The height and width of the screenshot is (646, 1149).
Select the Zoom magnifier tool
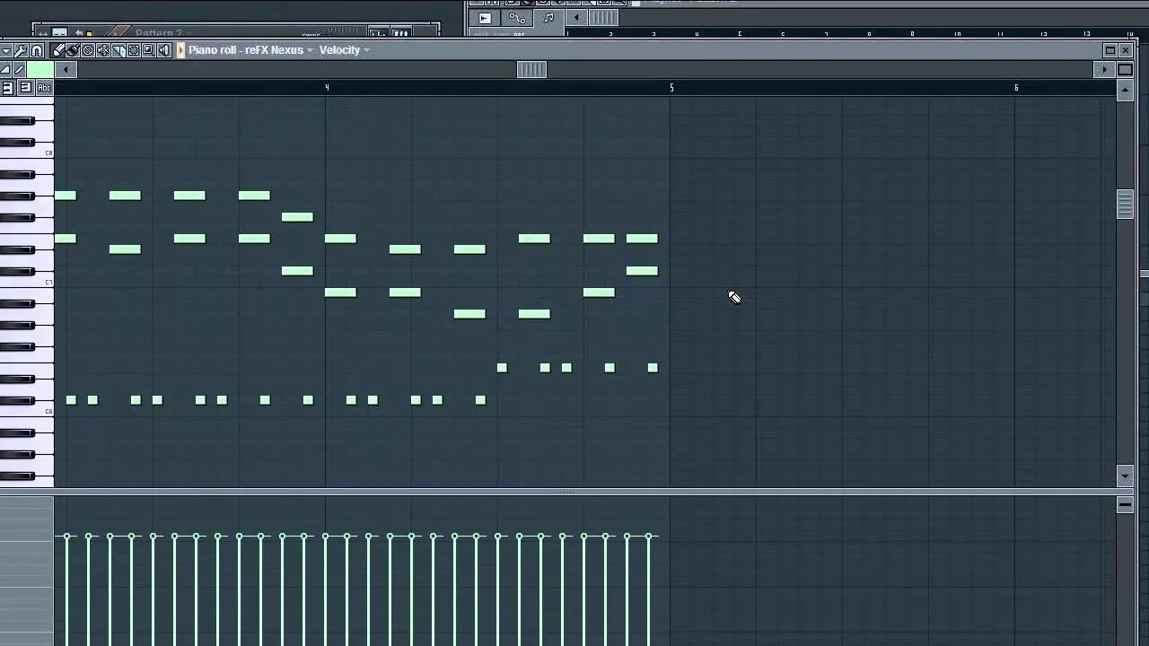tap(149, 50)
